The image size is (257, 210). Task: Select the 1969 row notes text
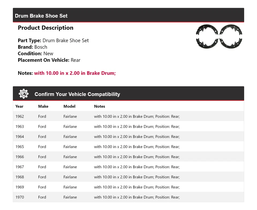click(137, 187)
